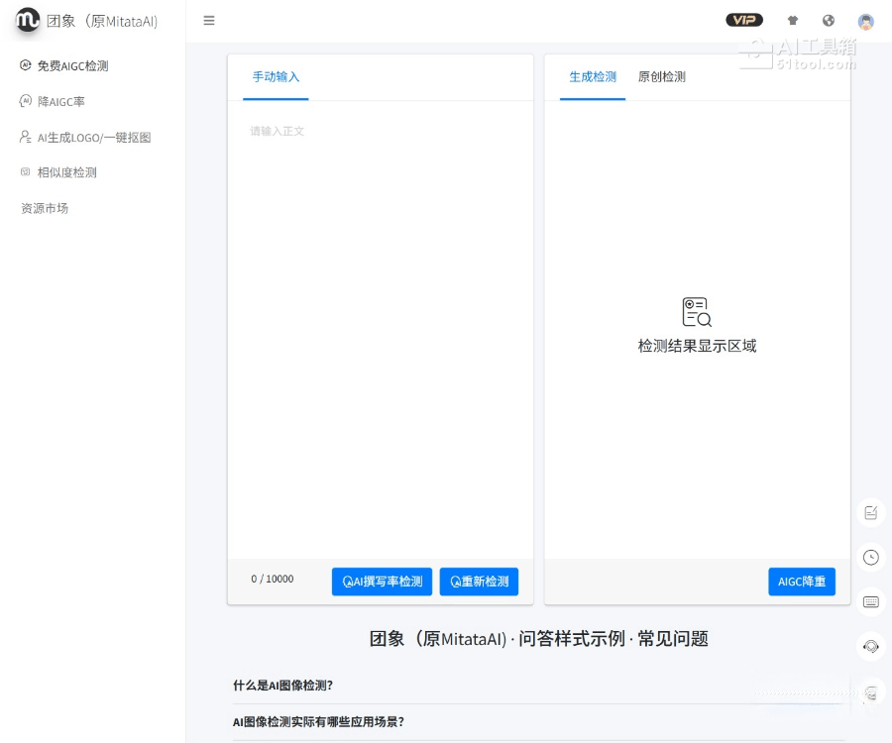Select the 手动输入 tab
Viewport: 892px width, 743px height.
point(276,77)
